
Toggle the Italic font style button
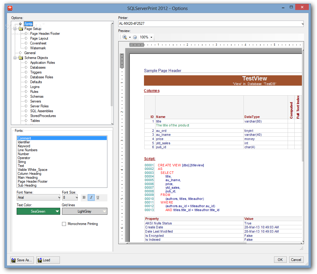pos(91,197)
